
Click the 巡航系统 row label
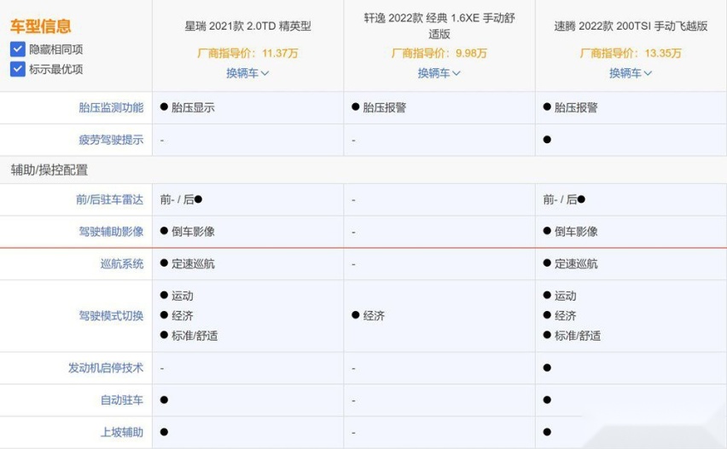pos(122,264)
